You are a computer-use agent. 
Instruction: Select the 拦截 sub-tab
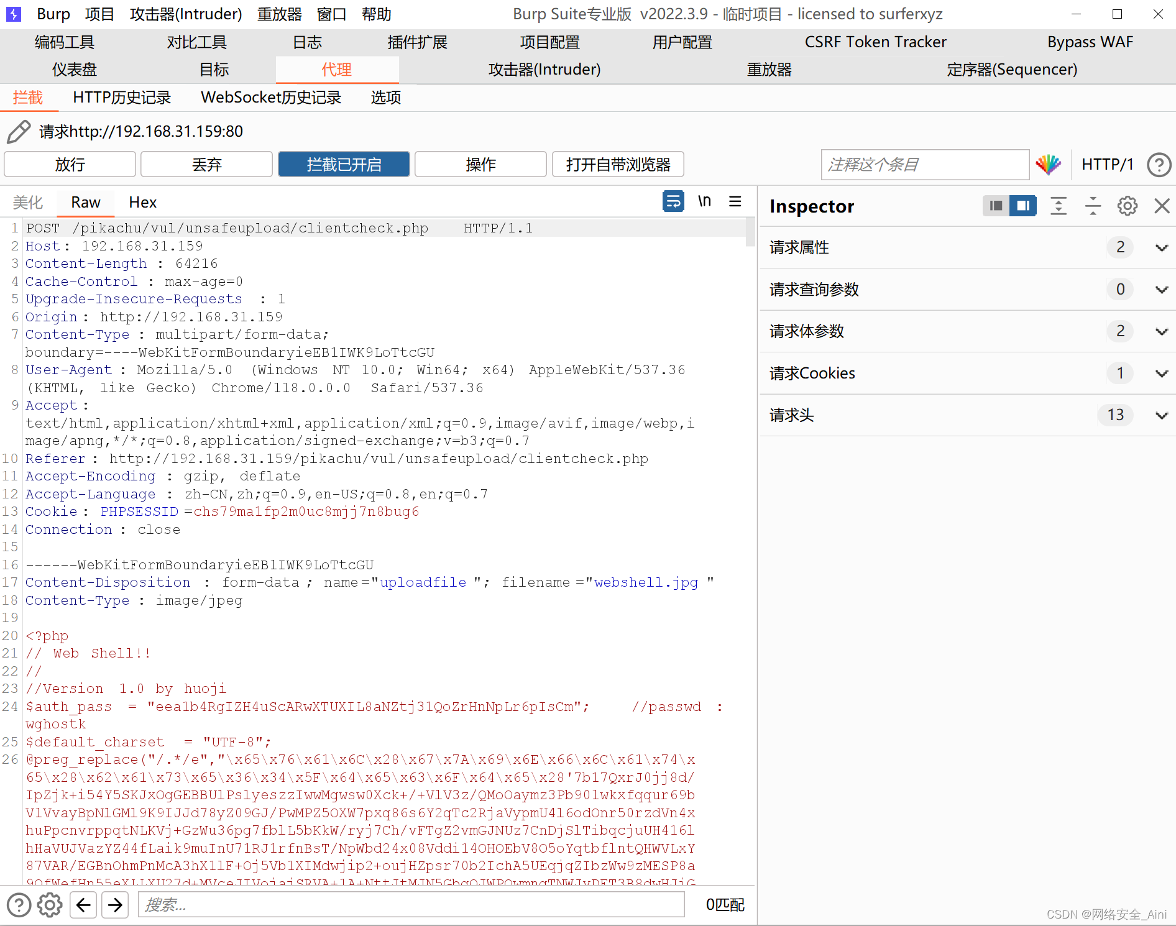[x=28, y=98]
